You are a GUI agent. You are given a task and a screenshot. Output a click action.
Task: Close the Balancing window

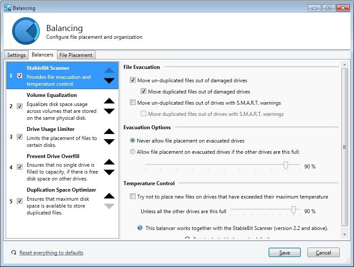point(343,8)
